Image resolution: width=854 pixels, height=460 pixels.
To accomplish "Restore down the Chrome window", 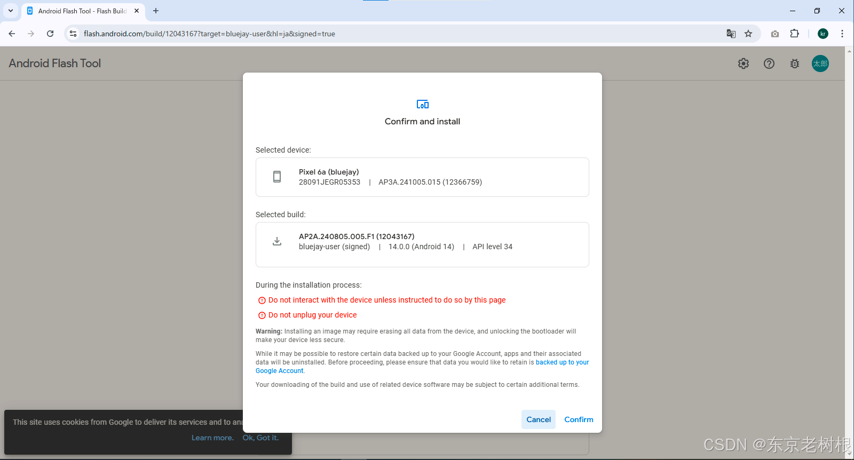I will coord(817,11).
